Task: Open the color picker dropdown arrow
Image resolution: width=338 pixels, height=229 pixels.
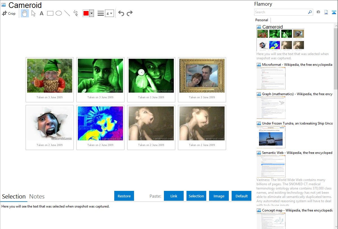Action: click(x=92, y=13)
